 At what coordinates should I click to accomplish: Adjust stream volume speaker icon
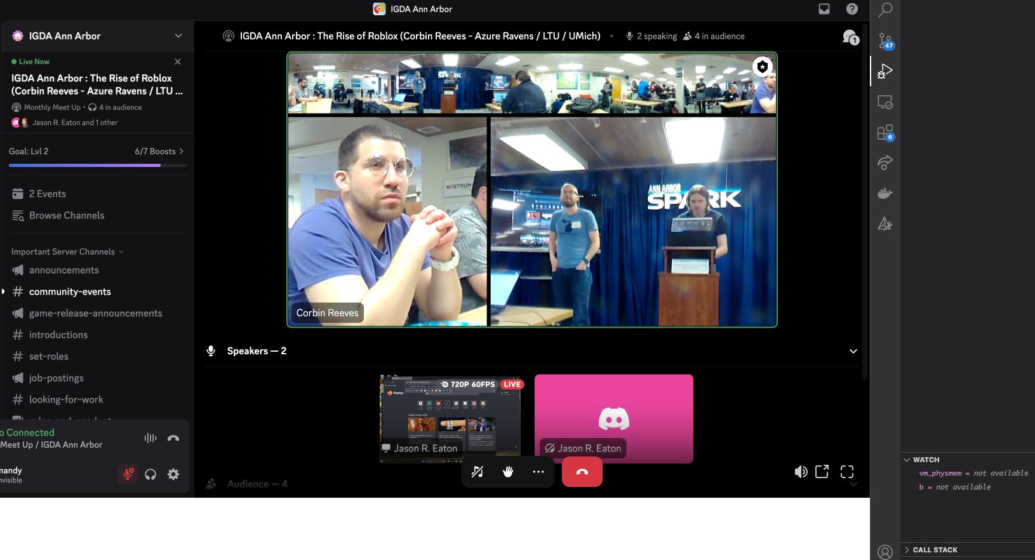coord(801,472)
